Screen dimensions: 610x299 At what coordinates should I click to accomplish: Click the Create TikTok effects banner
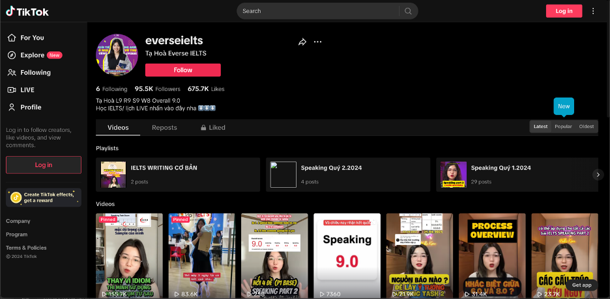coord(44,198)
